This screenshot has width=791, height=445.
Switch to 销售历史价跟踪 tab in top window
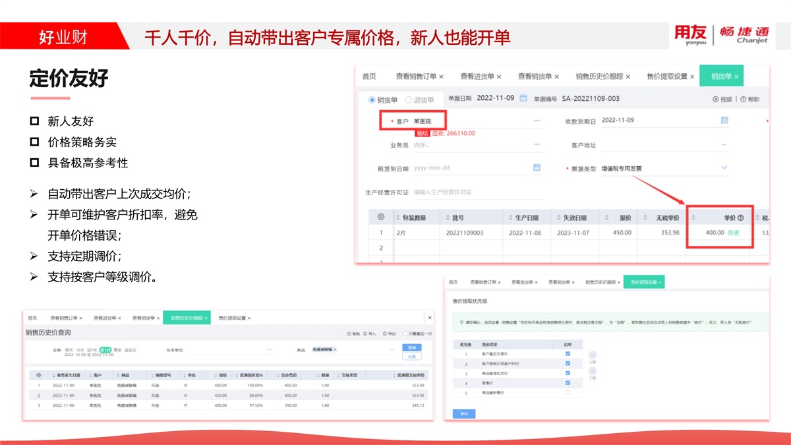tap(599, 76)
